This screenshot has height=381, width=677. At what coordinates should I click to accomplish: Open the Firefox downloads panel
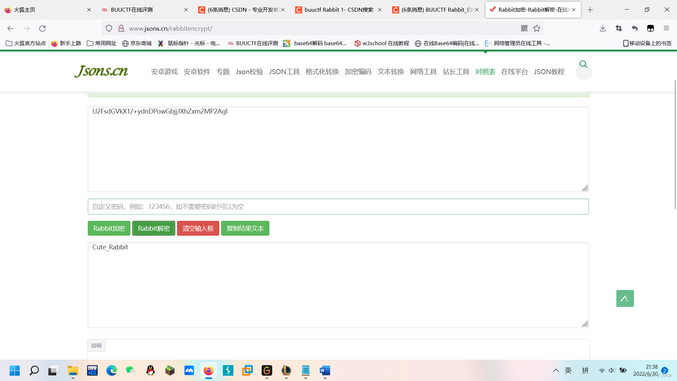pos(603,28)
